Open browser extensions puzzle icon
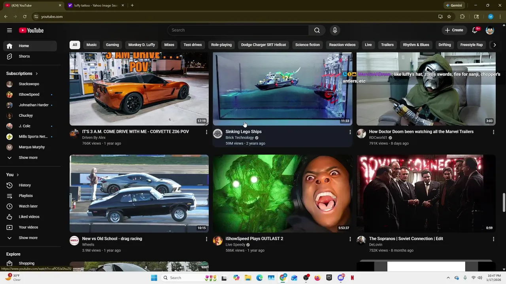The height and width of the screenshot is (284, 506). (x=462, y=17)
